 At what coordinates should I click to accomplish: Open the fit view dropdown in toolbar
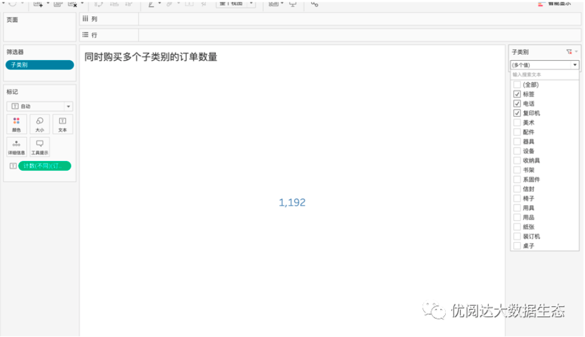click(x=251, y=4)
